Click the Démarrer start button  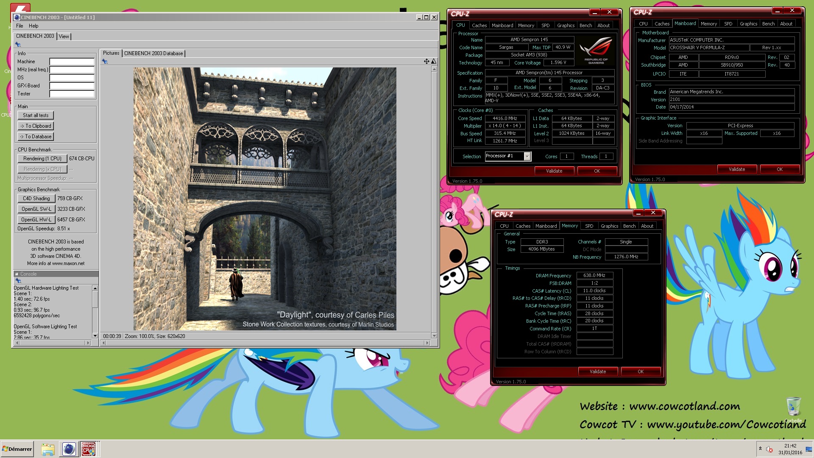[17, 449]
